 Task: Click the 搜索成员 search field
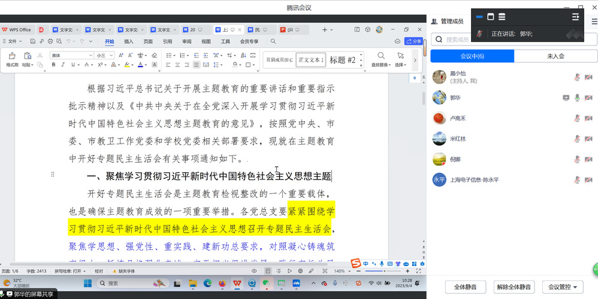click(515, 39)
